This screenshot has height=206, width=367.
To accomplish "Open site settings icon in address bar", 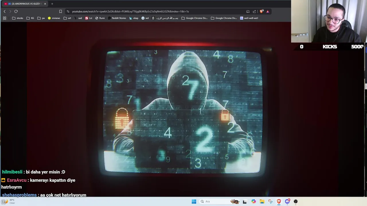I will tap(68, 11).
